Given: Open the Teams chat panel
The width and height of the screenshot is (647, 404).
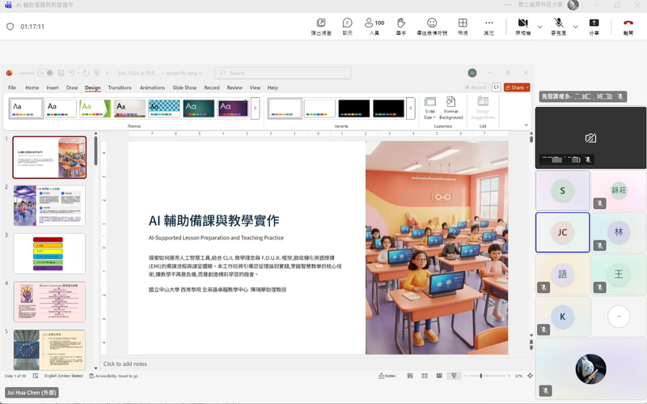Looking at the screenshot, I should (347, 23).
